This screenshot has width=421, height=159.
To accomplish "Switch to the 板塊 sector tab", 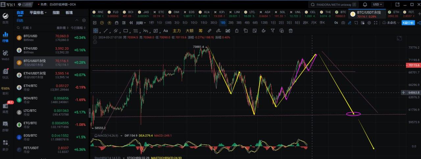I will [x=69, y=12].
